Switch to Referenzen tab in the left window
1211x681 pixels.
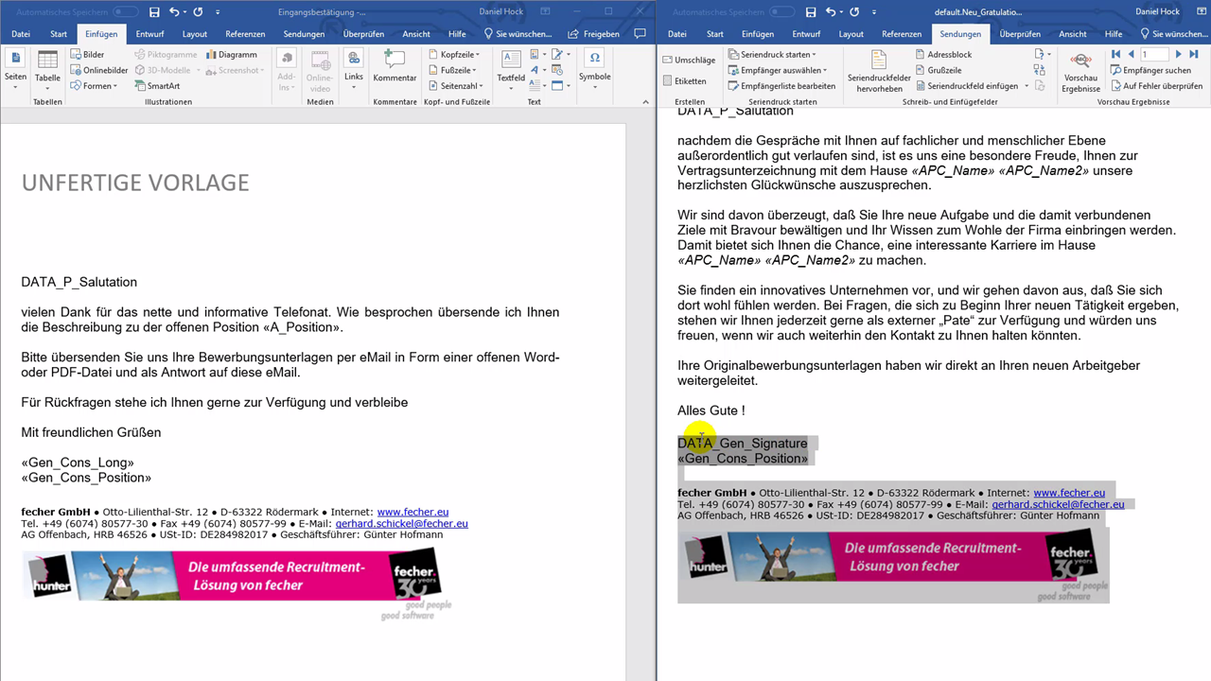tap(245, 33)
